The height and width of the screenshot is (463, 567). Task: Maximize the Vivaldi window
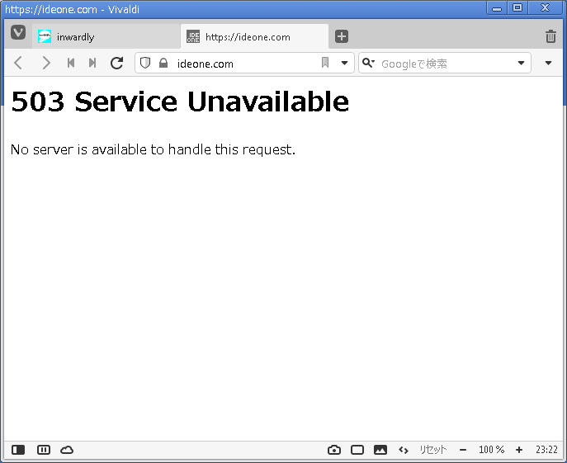[517, 8]
